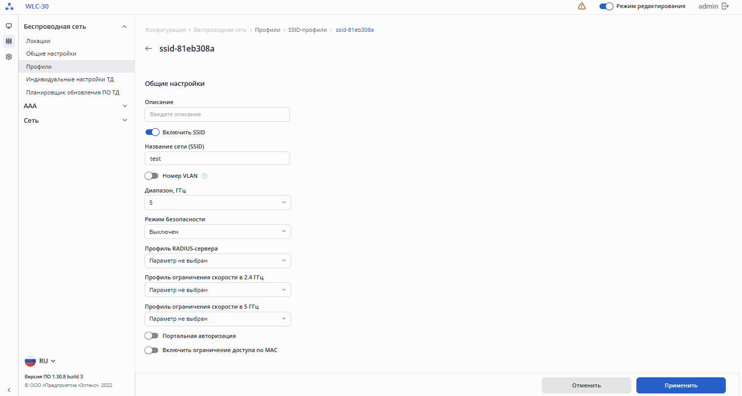This screenshot has width=742, height=396.
Task: Open the configuration sliders sidebar icon
Action: [x=9, y=41]
